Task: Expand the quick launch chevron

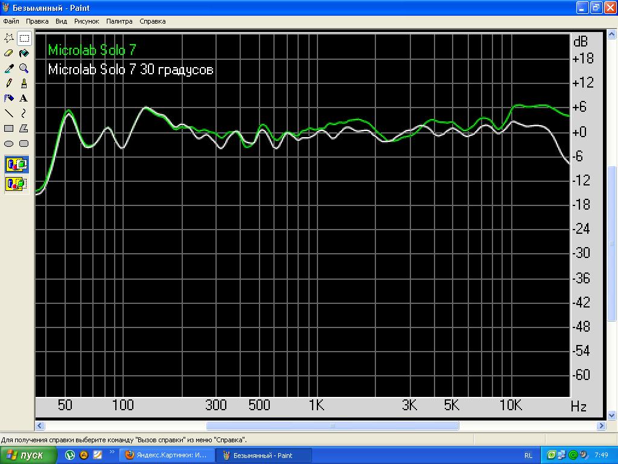Action: (x=112, y=452)
